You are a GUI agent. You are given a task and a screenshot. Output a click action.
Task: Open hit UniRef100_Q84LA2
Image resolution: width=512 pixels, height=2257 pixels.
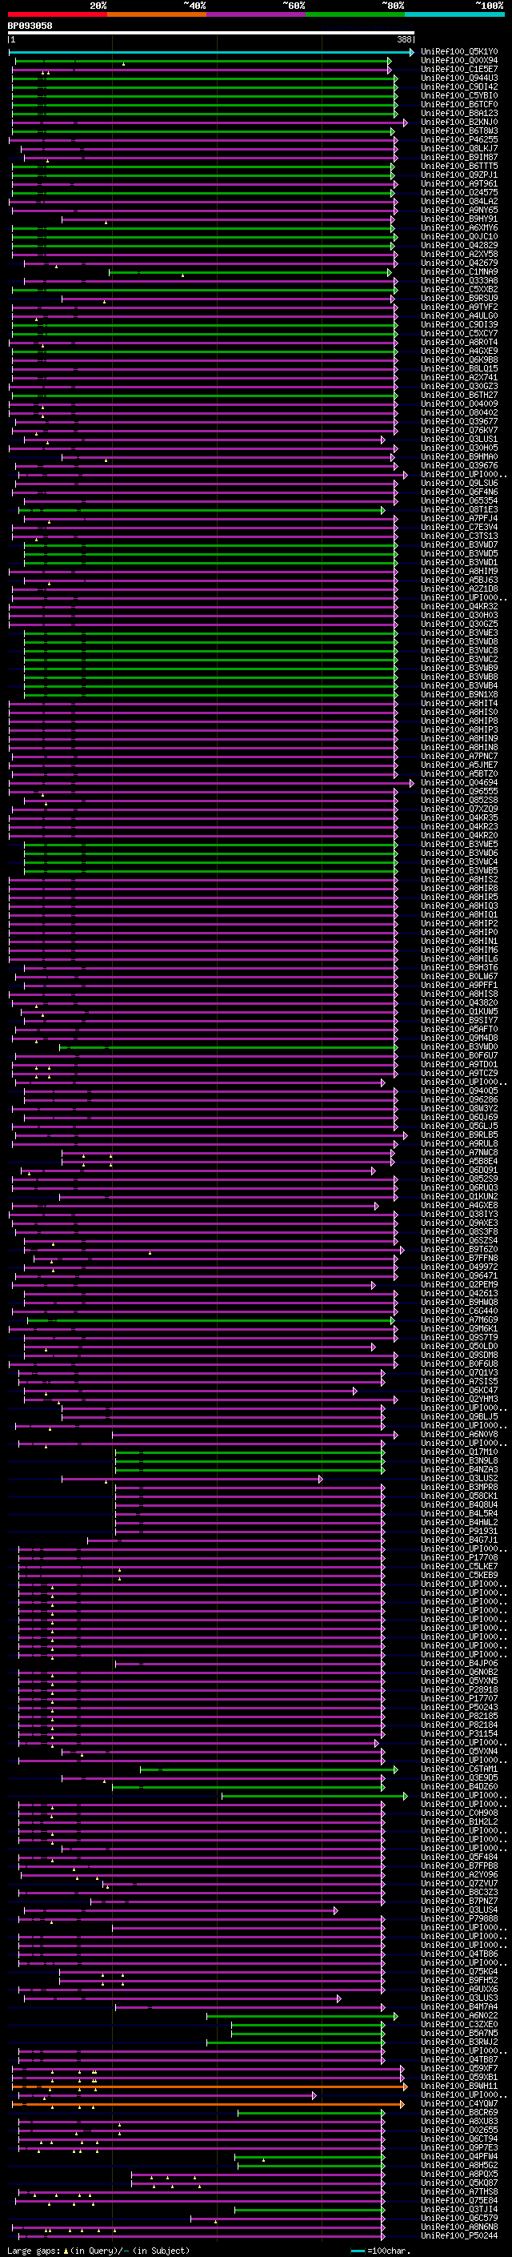click(x=459, y=201)
